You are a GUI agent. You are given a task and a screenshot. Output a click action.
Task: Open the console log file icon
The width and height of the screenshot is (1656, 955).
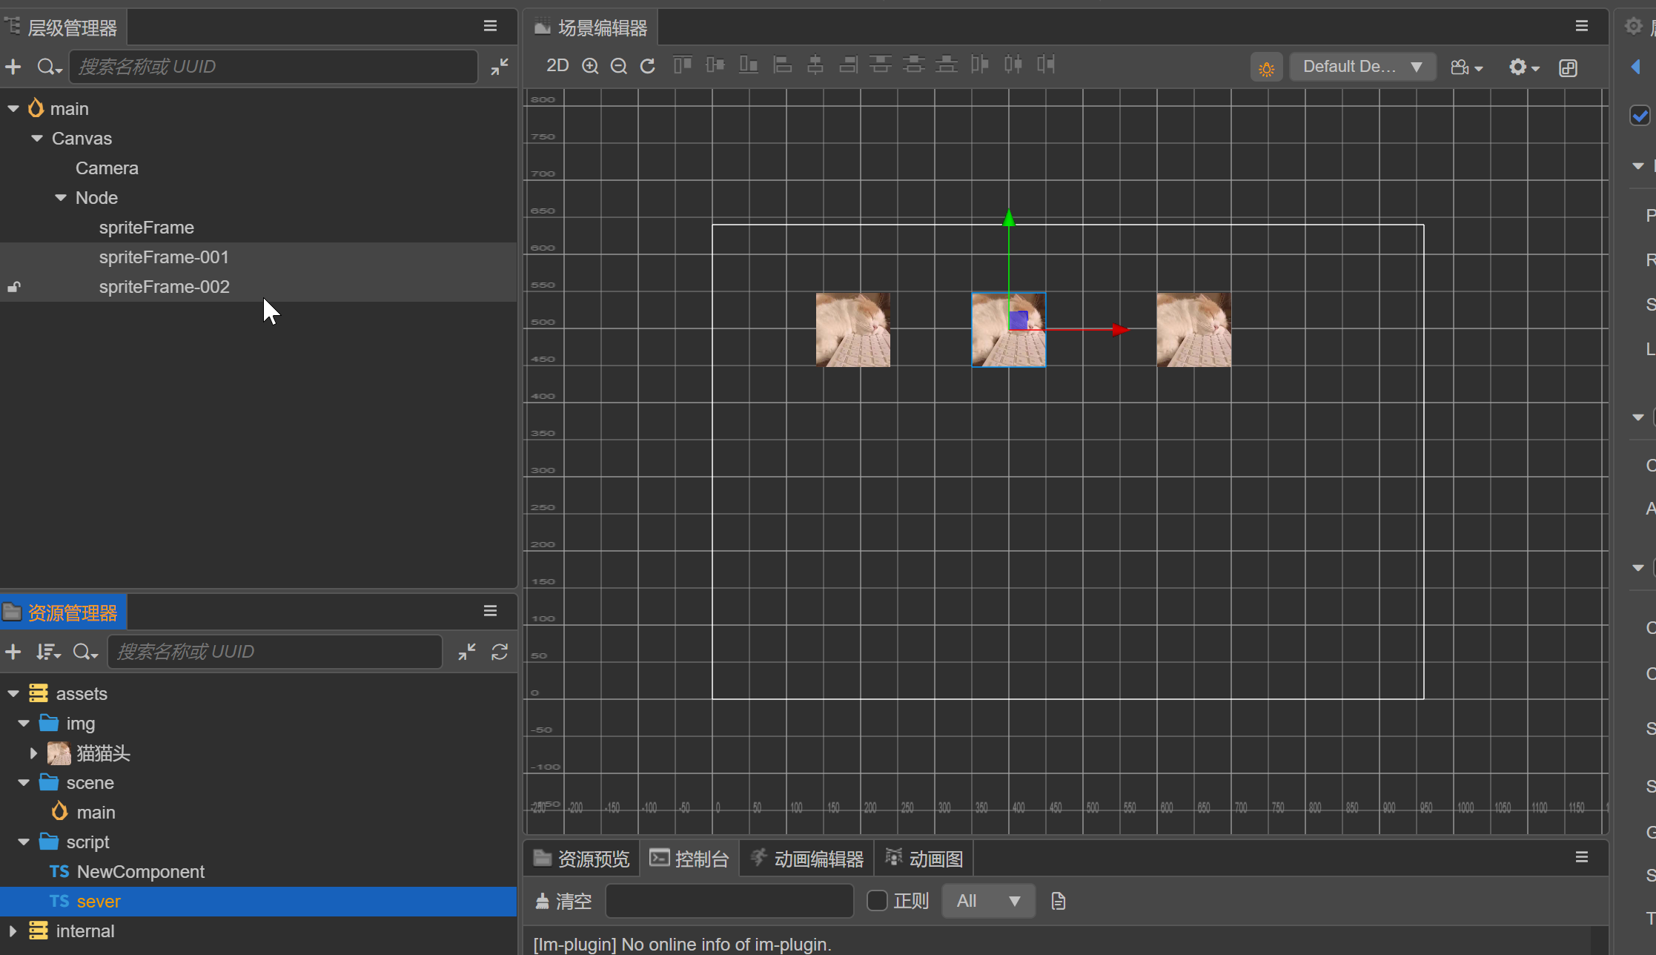click(x=1059, y=901)
